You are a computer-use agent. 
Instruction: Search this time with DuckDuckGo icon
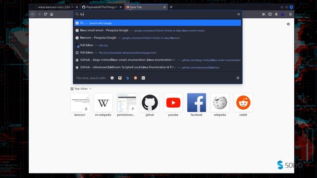[x=135, y=78]
